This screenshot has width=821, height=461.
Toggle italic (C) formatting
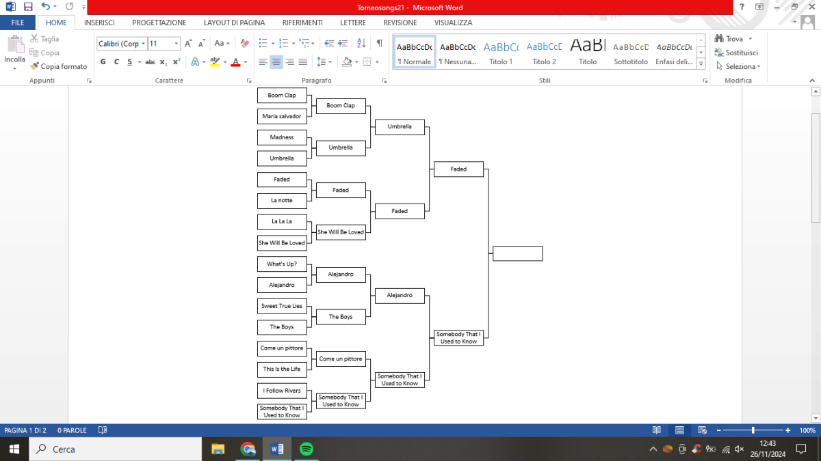(x=116, y=61)
